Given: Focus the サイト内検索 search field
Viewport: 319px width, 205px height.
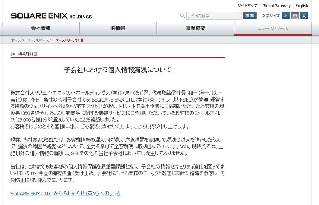Looking at the screenshot, I should pos(214,16).
